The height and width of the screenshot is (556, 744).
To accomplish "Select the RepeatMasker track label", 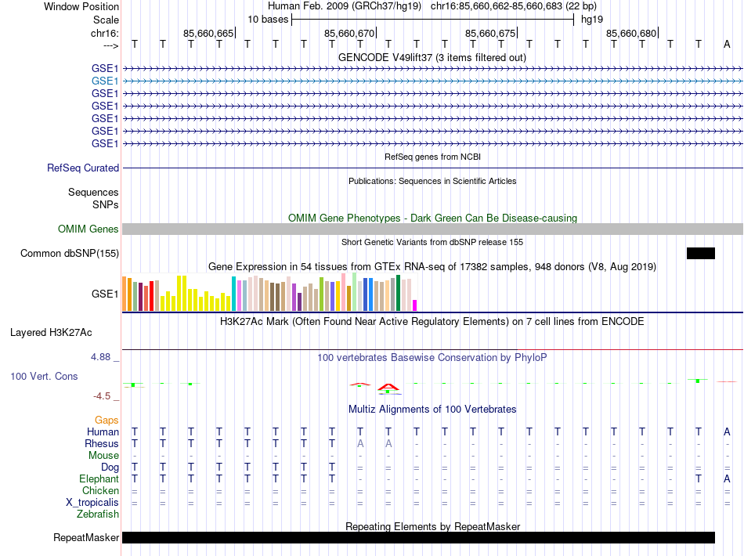I will [86, 538].
